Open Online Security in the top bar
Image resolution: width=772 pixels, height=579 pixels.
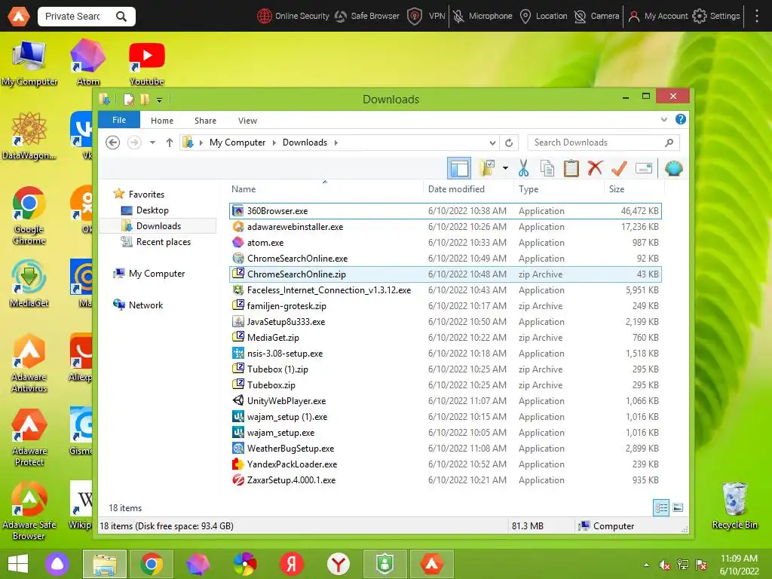coord(293,17)
